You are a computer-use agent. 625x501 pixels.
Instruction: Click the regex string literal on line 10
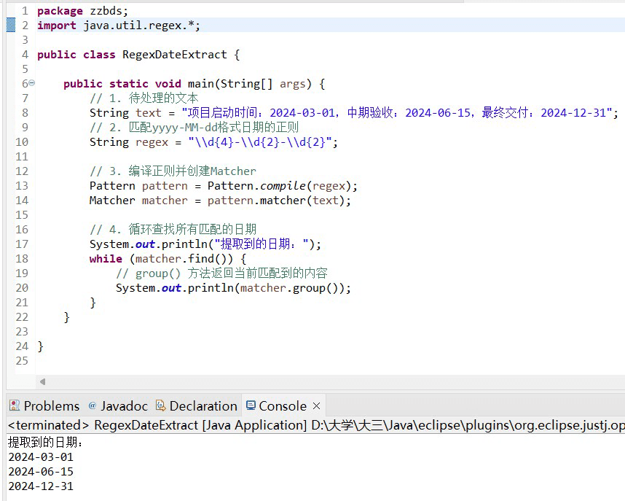coord(260,142)
